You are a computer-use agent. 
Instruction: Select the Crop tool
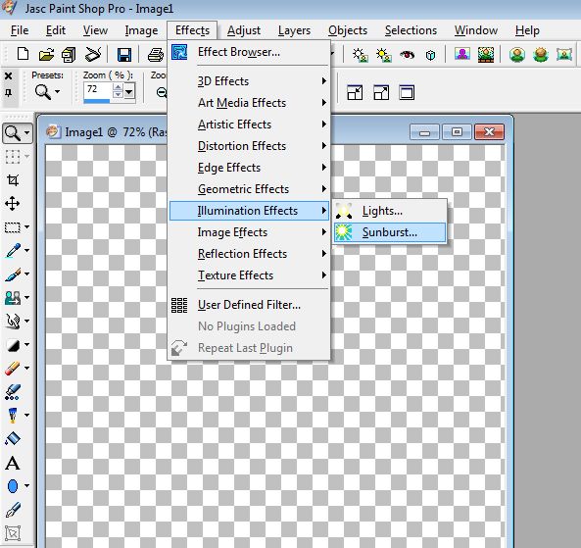click(x=13, y=180)
